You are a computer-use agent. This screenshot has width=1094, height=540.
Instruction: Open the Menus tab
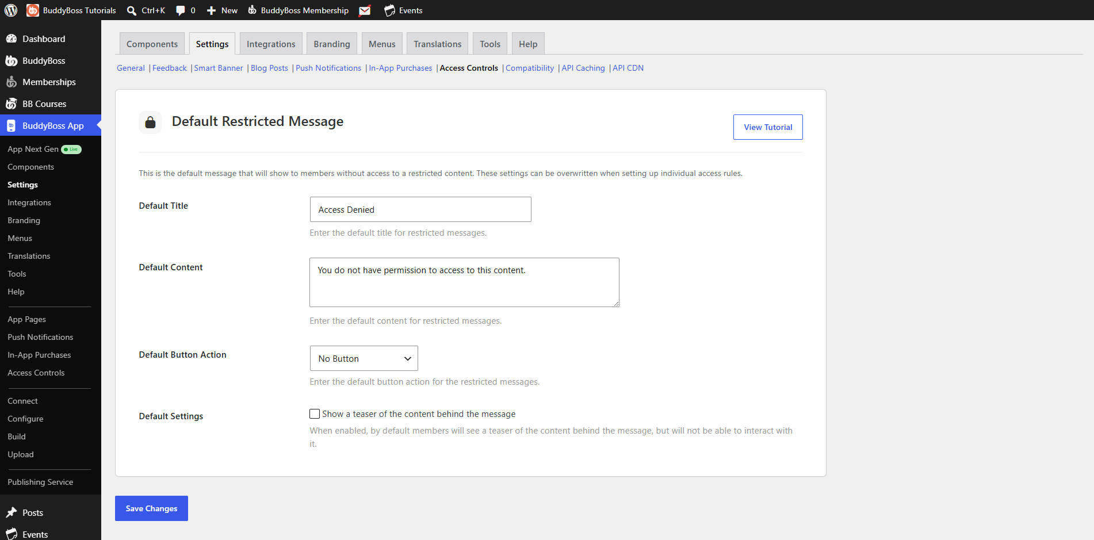[382, 44]
